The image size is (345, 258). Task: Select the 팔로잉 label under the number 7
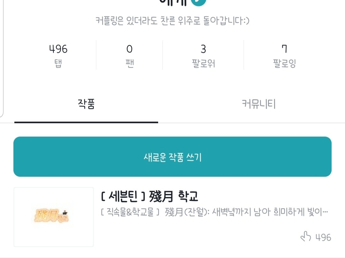pyautogui.click(x=284, y=63)
